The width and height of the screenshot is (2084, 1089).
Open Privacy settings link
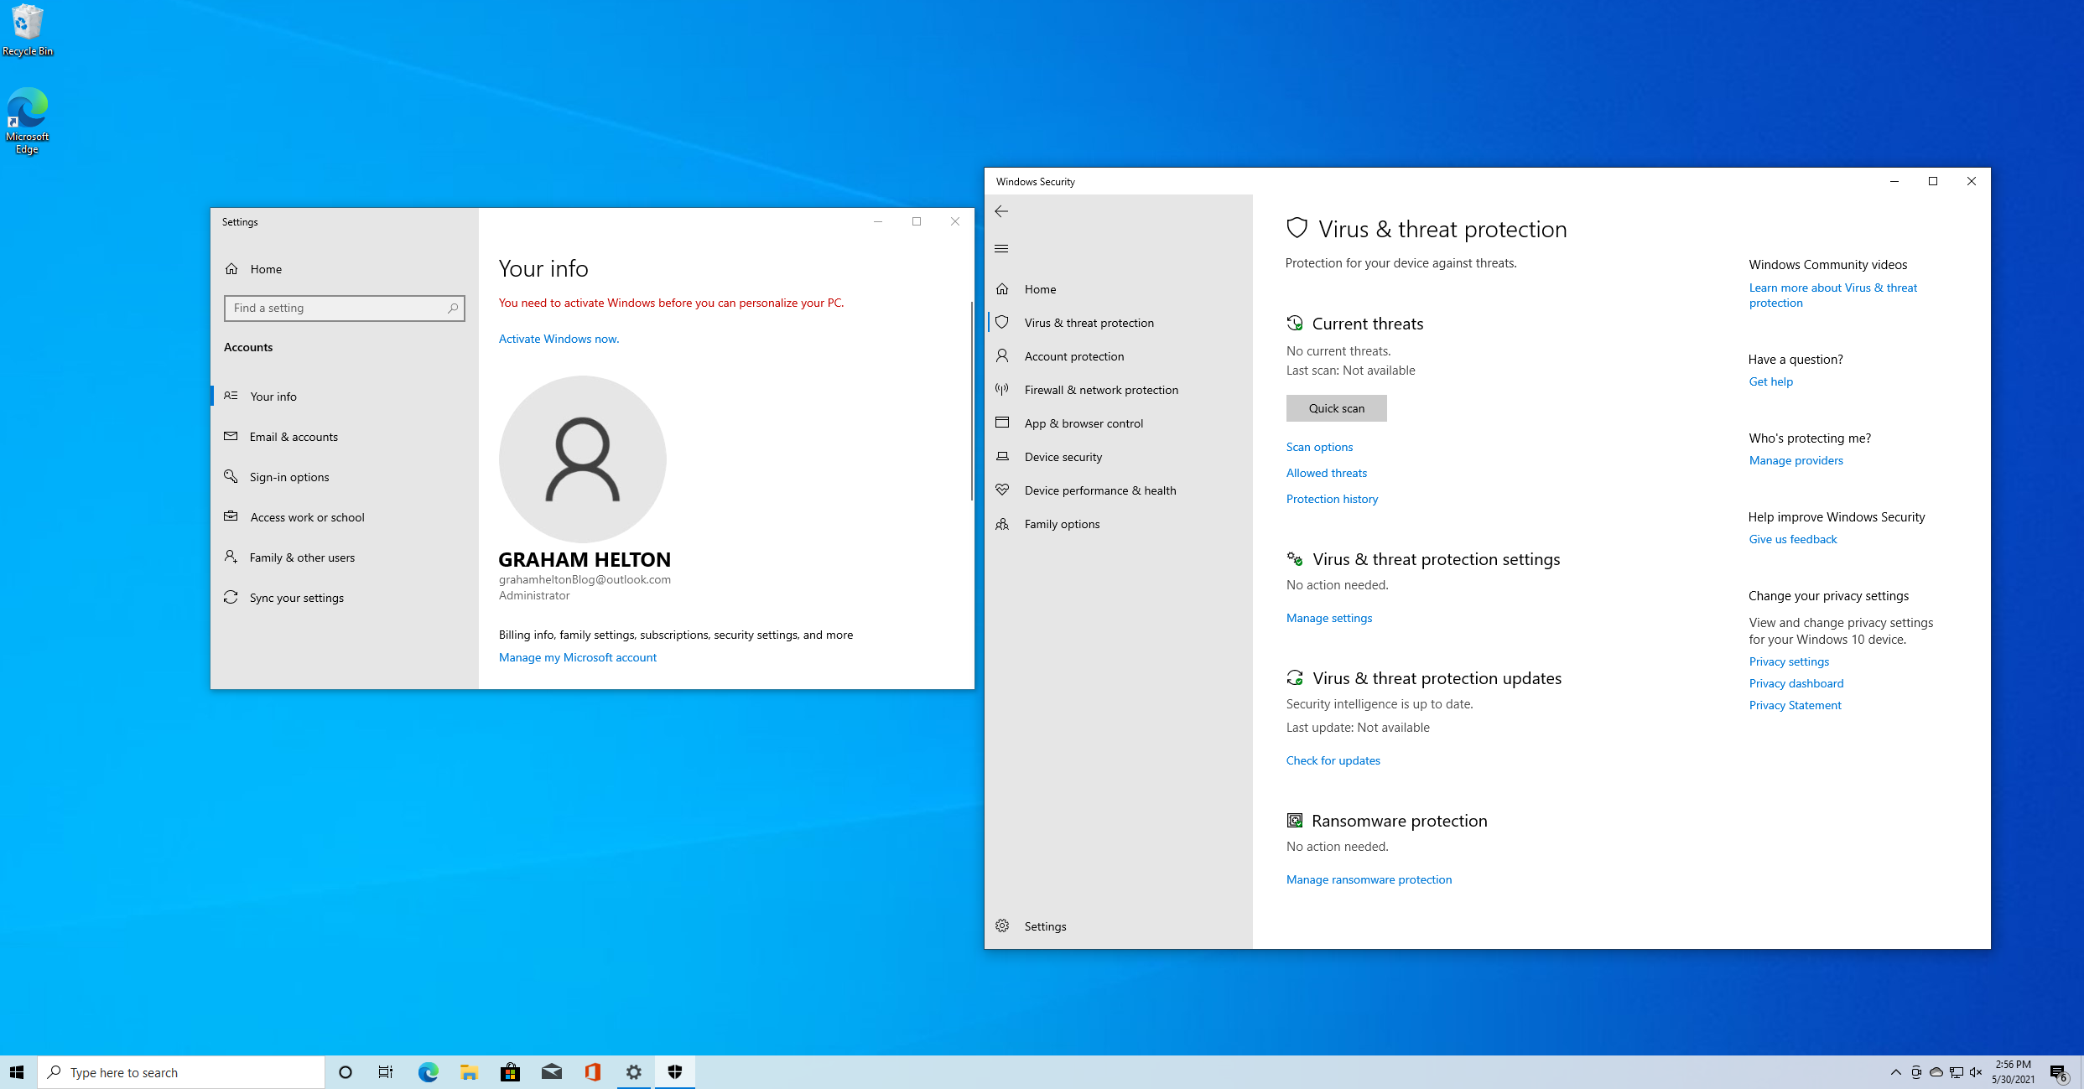1789,661
